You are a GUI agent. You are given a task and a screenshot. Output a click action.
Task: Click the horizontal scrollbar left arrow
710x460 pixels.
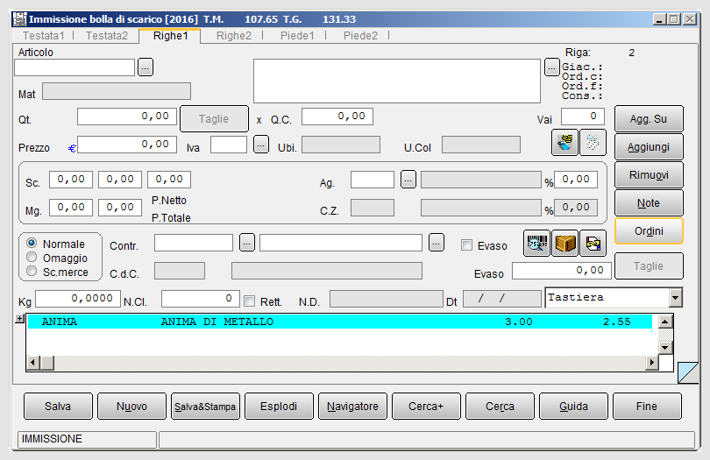32,363
